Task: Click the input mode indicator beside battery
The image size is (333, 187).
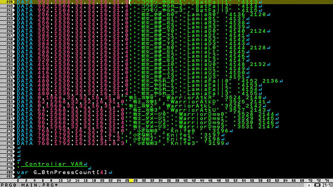Action: point(308,184)
